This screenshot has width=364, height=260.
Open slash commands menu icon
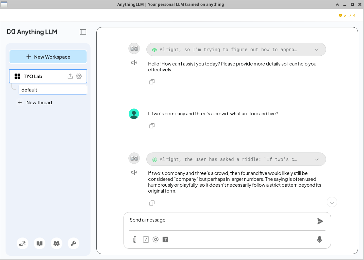click(146, 239)
